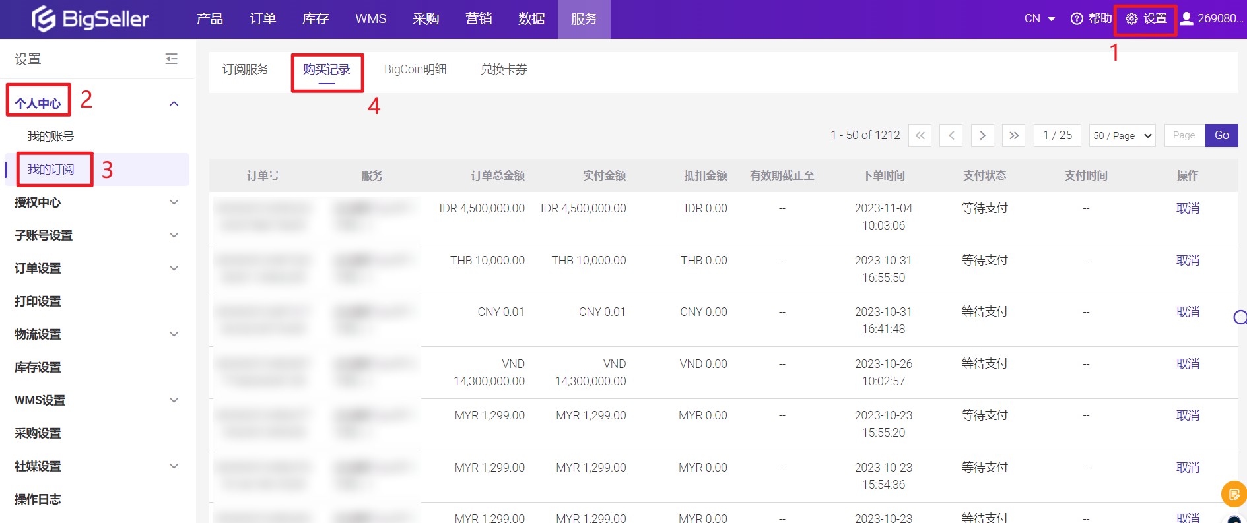Open the 营销 top menu
The width and height of the screenshot is (1247, 523).
(479, 19)
